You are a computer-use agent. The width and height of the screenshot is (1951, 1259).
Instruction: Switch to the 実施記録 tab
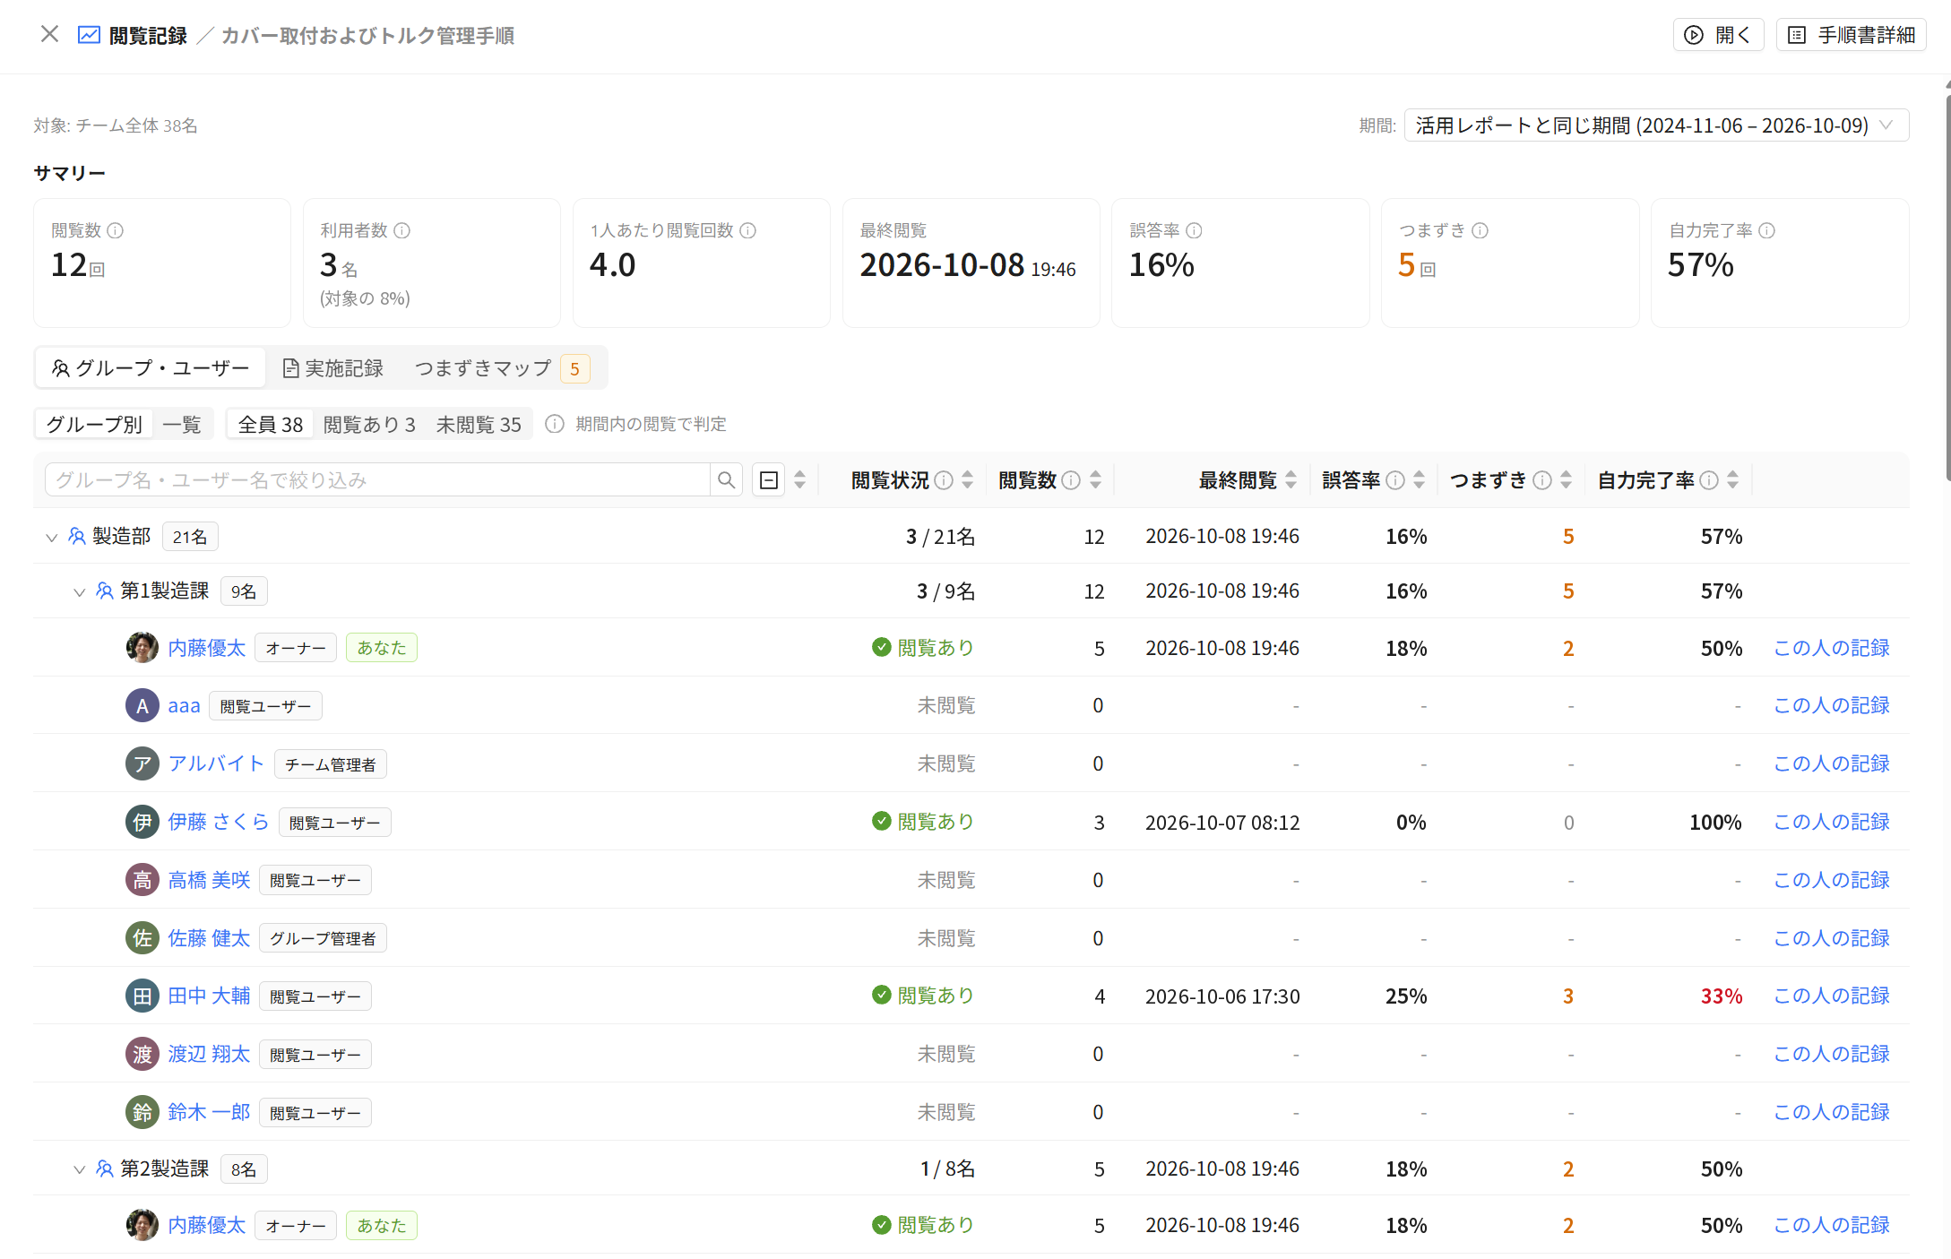click(x=332, y=368)
